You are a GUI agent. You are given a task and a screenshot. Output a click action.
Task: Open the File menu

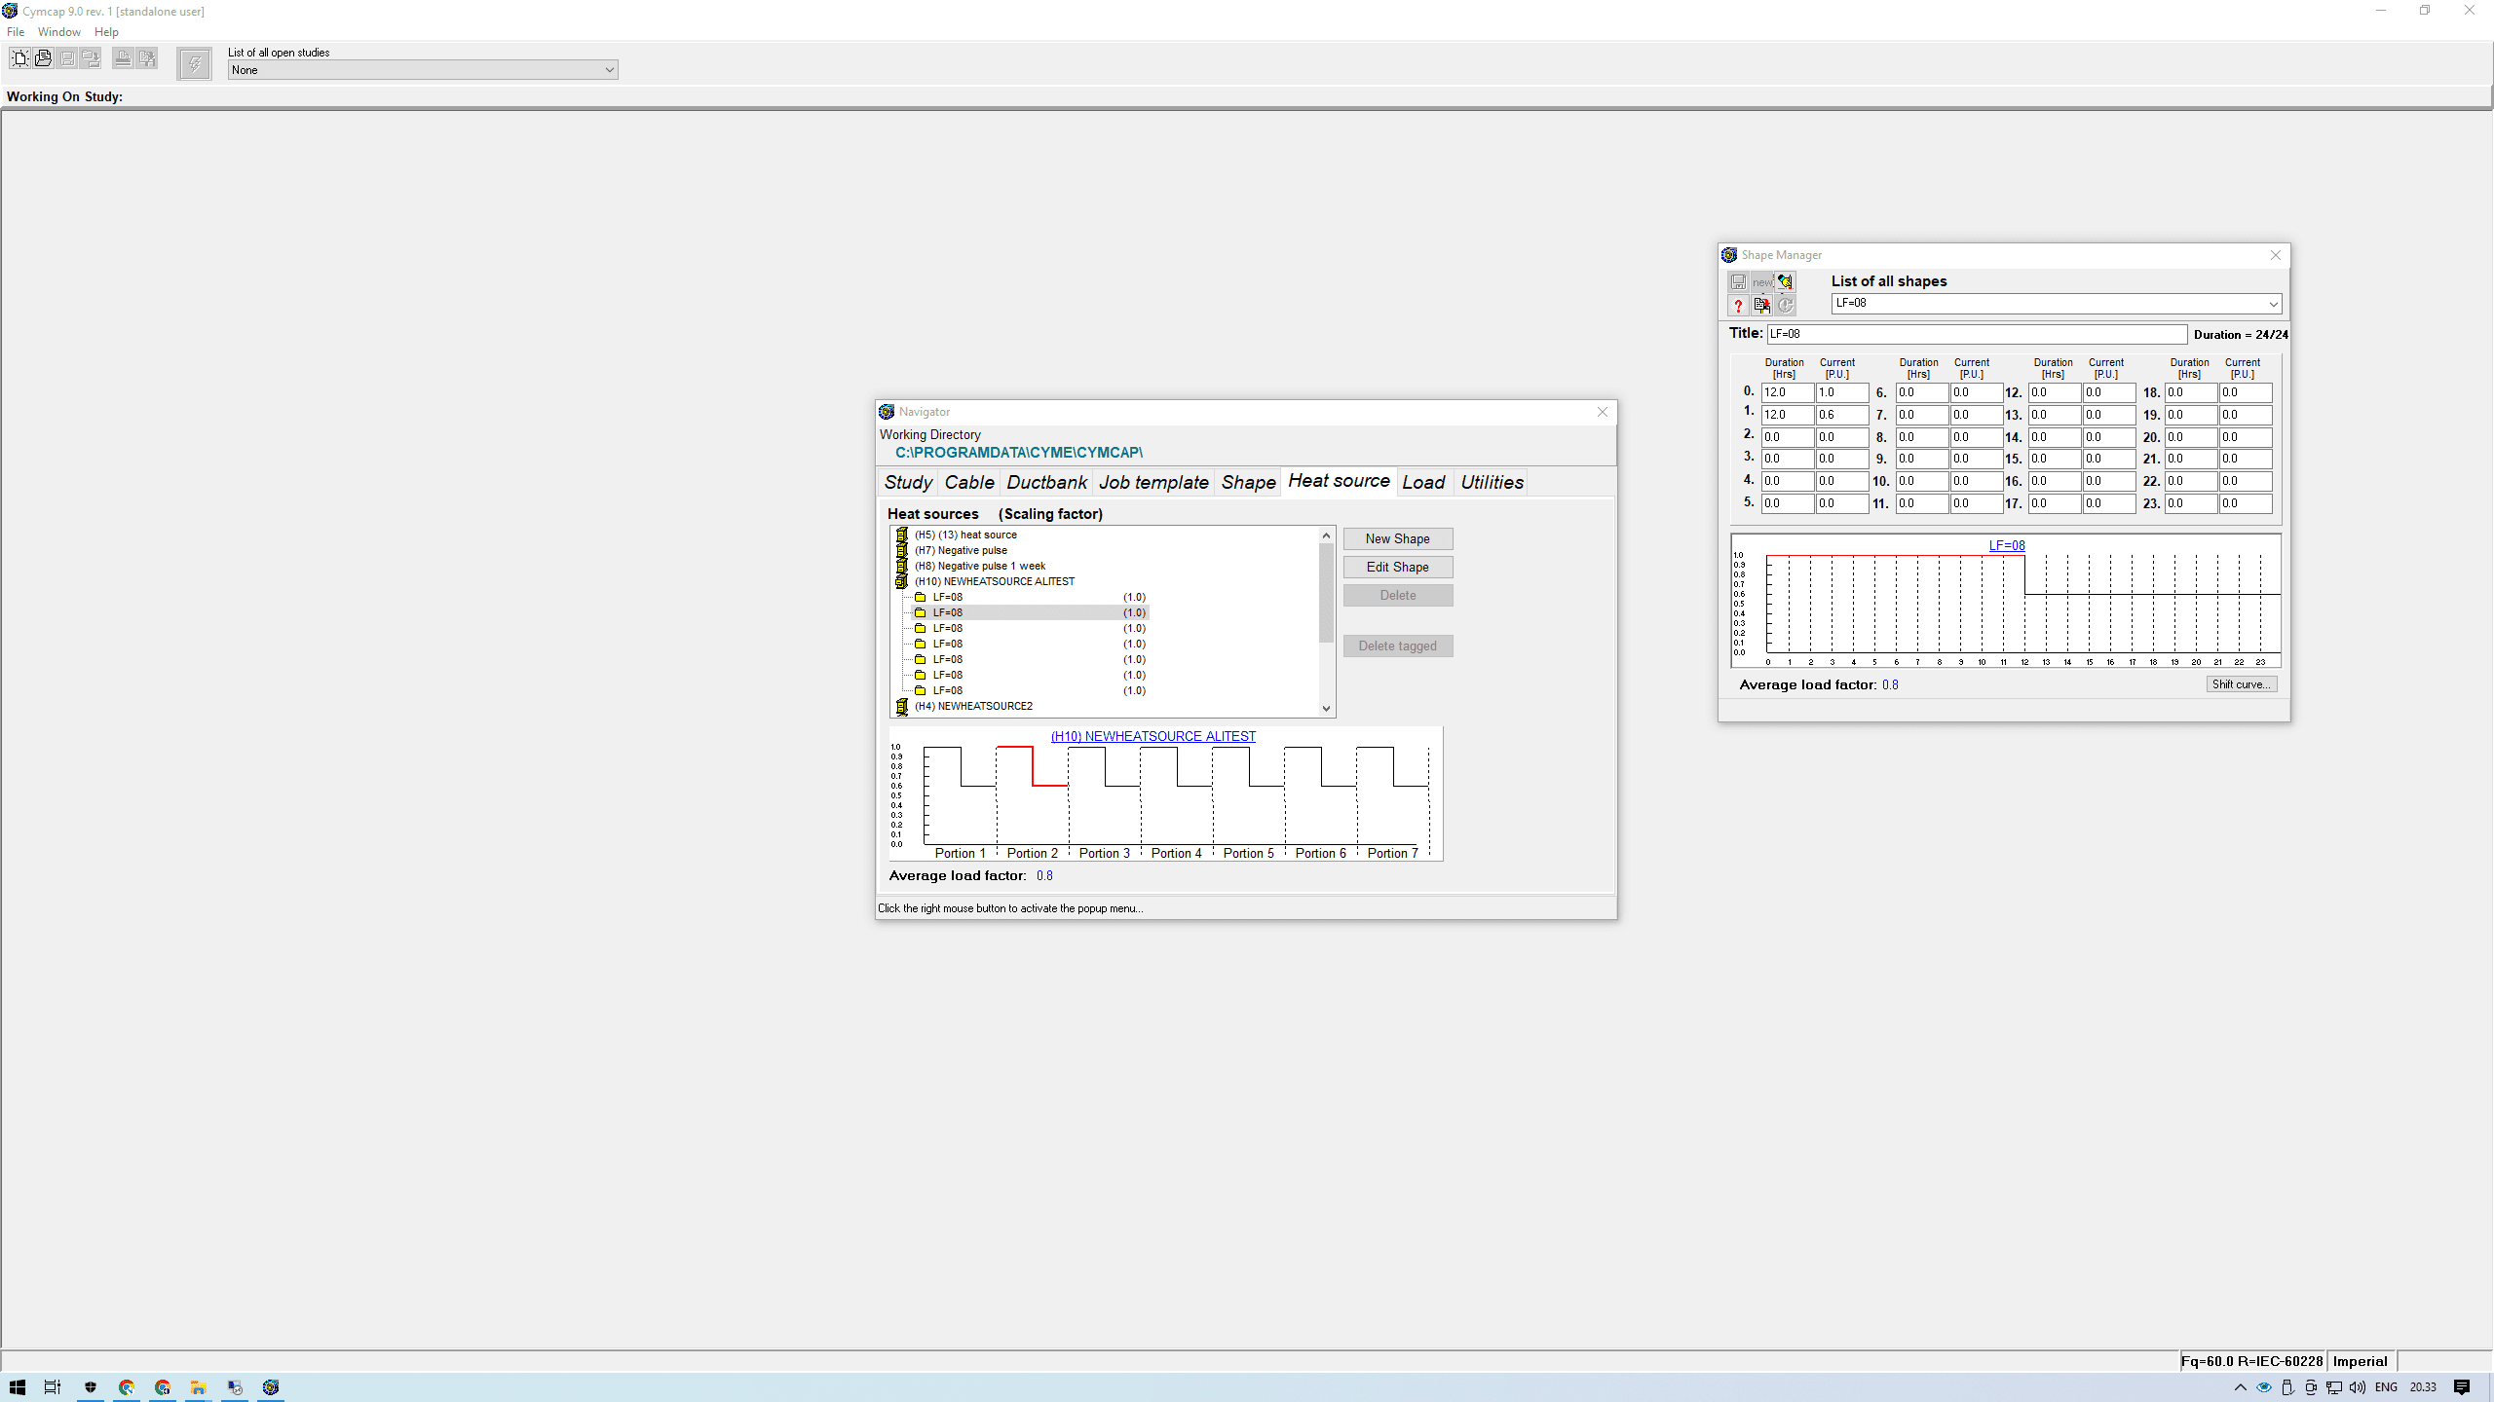(x=16, y=31)
